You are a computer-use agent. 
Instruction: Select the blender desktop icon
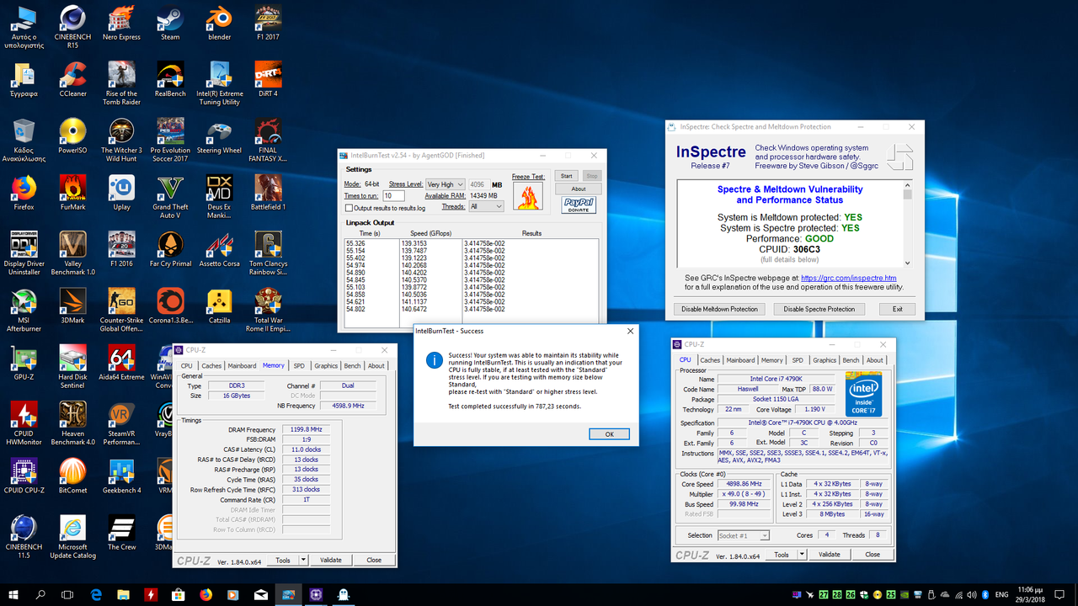[219, 23]
